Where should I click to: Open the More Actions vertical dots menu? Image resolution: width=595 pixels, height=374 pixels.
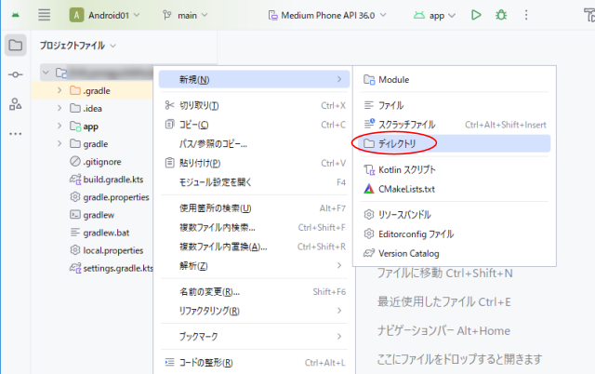coord(527,16)
